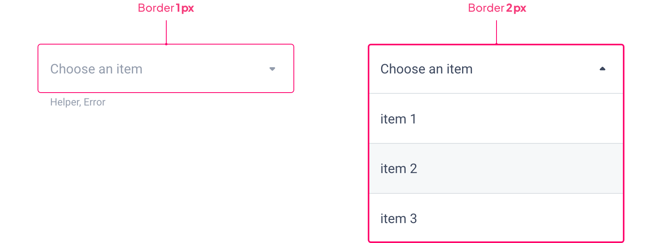This screenshot has width=662, height=243.
Task: Click the Helper, Error text
Action: 77,102
